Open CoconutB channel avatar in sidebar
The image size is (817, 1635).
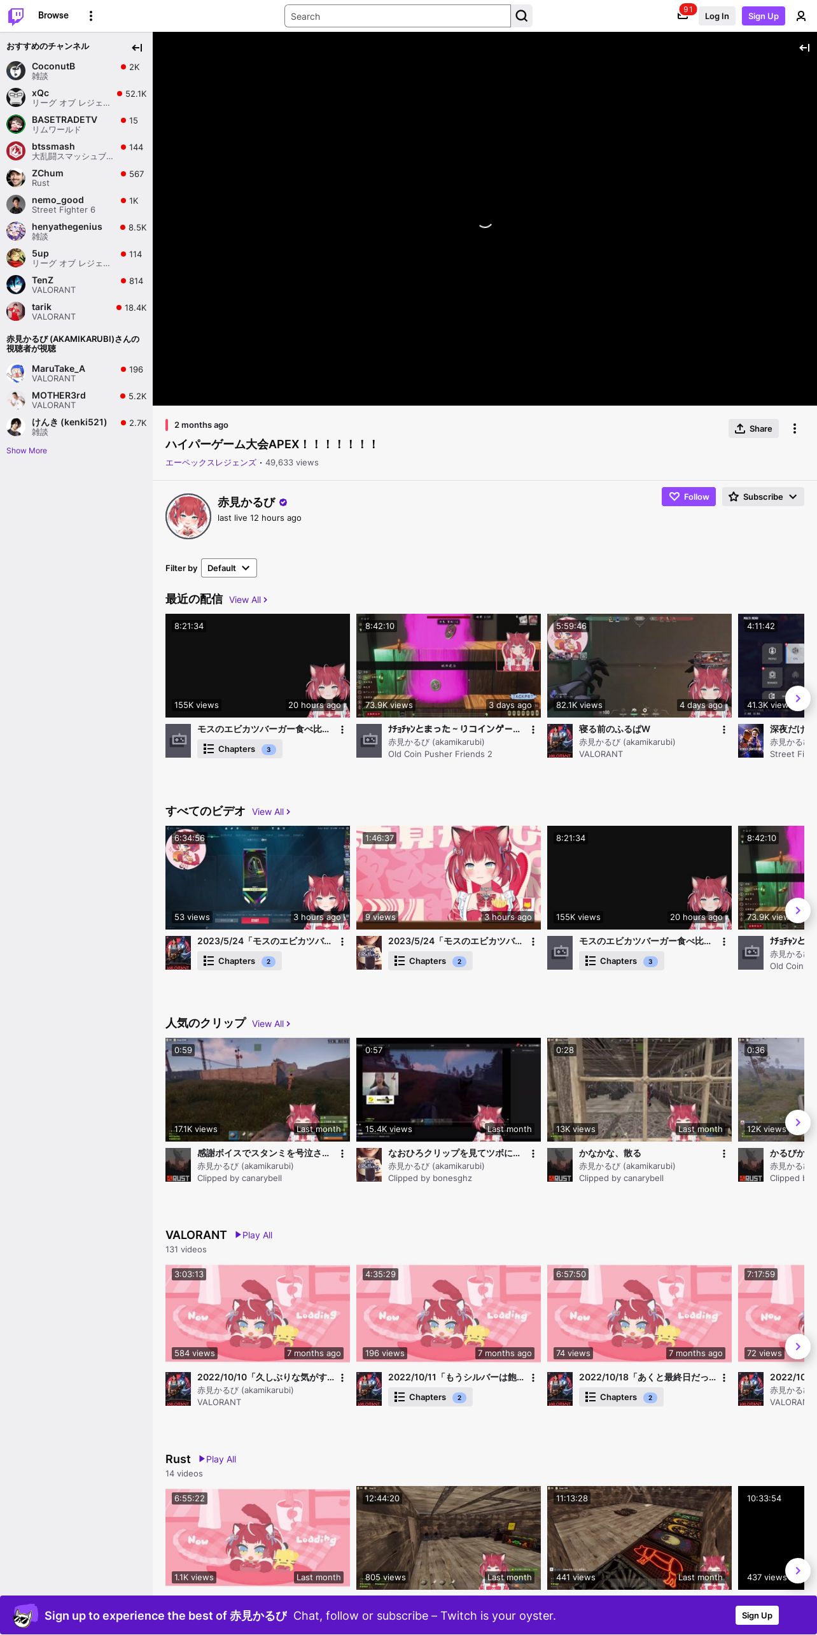(16, 71)
